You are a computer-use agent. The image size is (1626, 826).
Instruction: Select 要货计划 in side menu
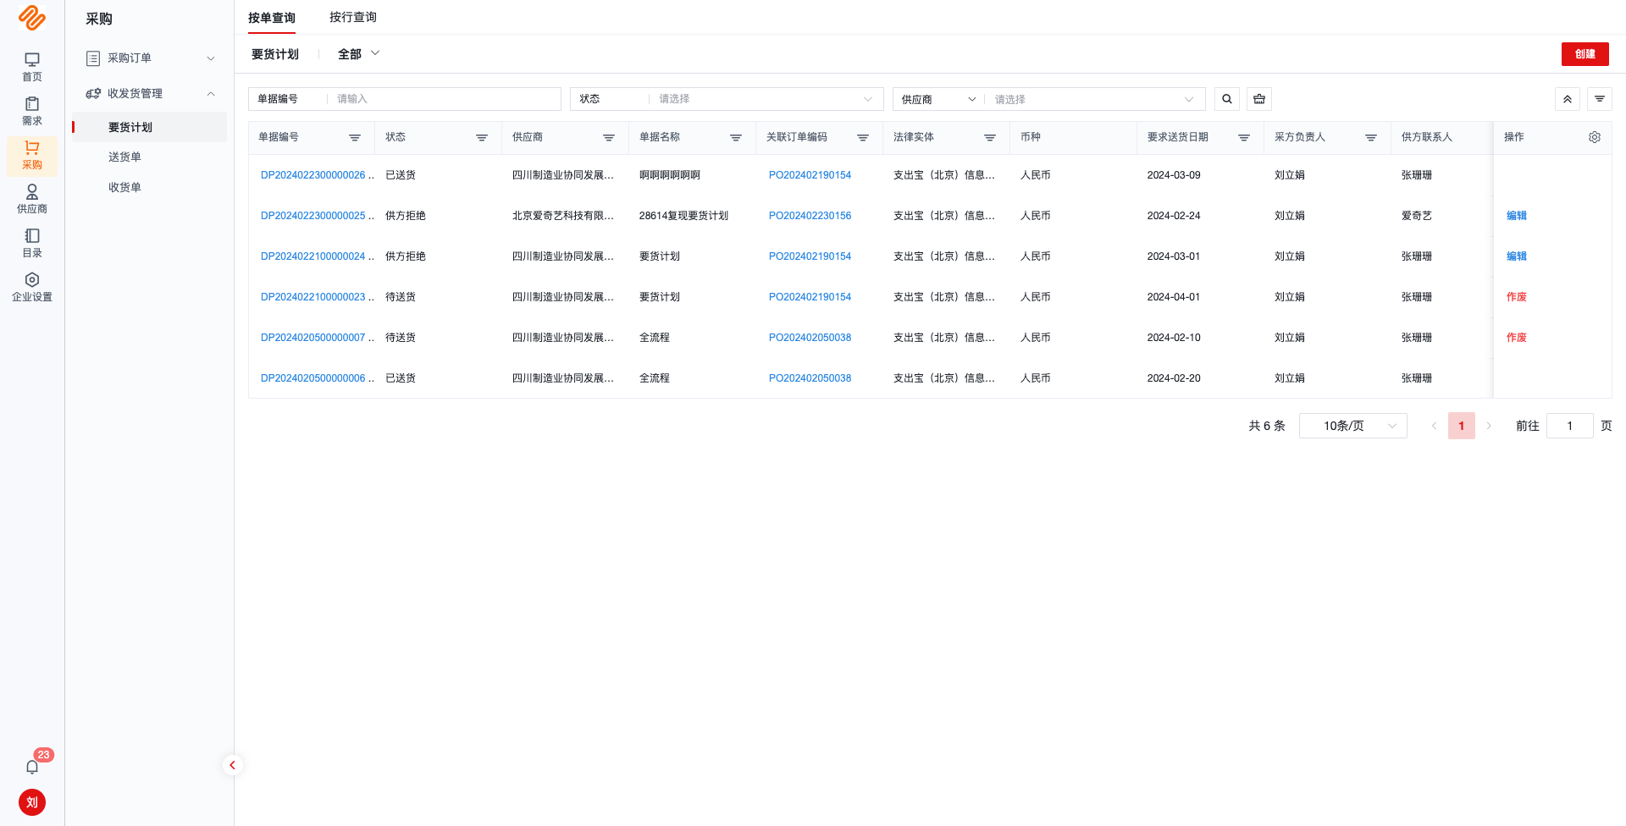pos(150,127)
